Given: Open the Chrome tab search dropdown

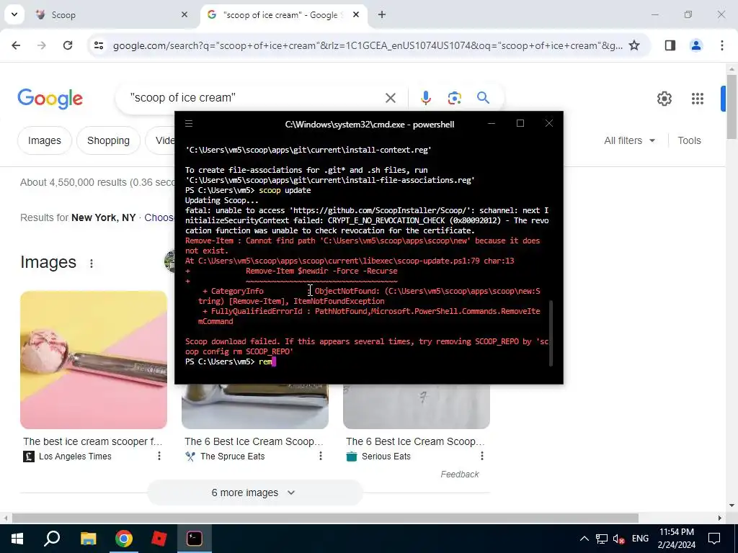Looking at the screenshot, I should point(14,14).
